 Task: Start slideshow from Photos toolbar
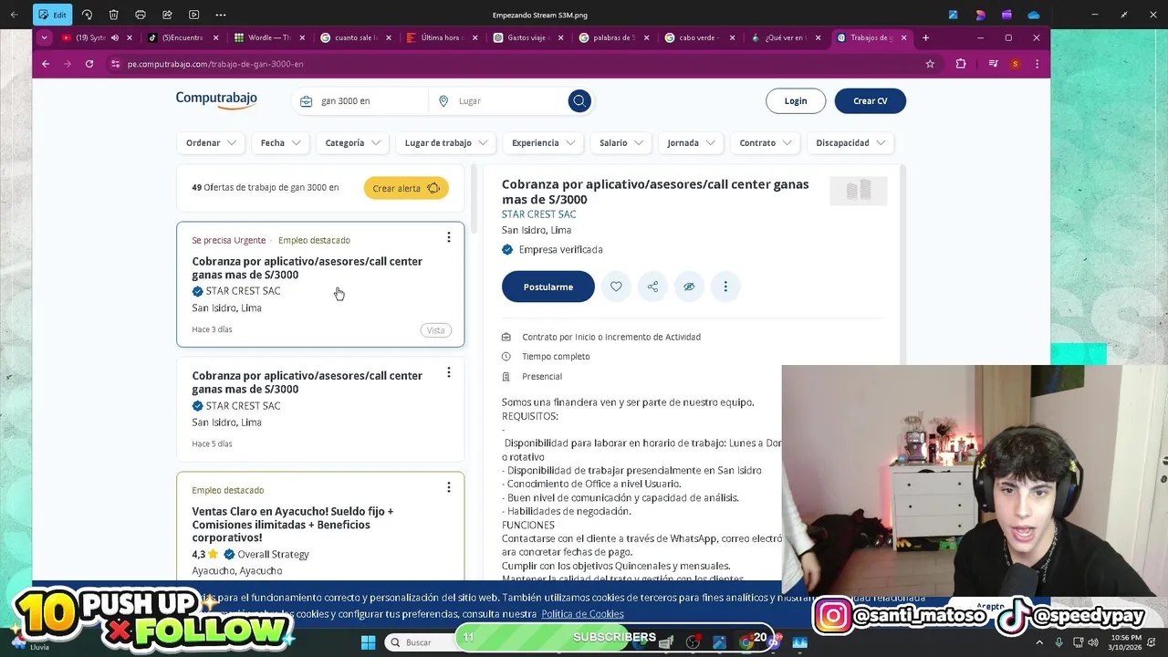(x=193, y=15)
